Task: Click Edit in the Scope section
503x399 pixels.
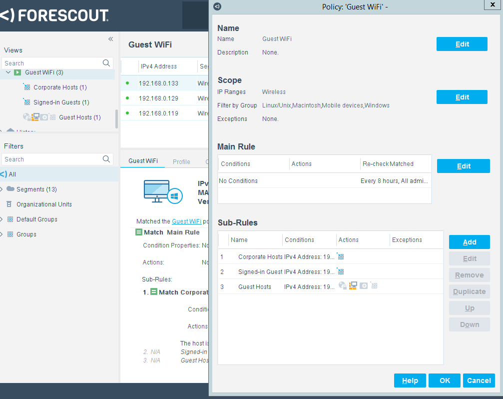Action: click(462, 97)
